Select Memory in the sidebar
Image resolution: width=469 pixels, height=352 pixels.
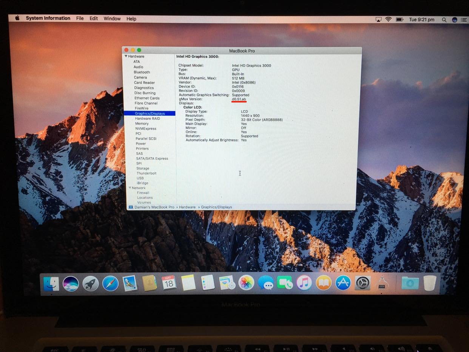pyautogui.click(x=142, y=124)
